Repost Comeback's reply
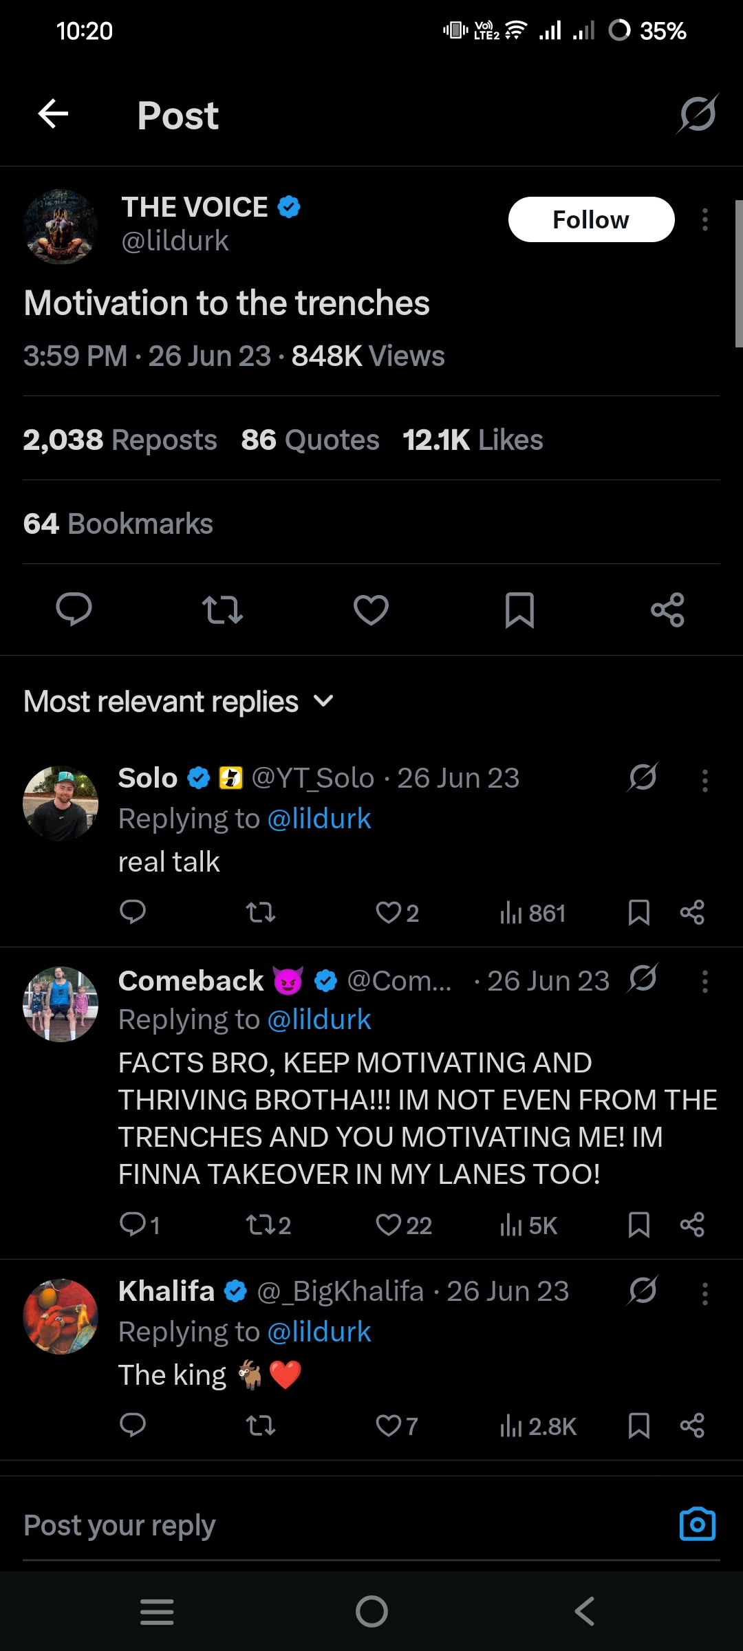 pyautogui.click(x=268, y=1225)
